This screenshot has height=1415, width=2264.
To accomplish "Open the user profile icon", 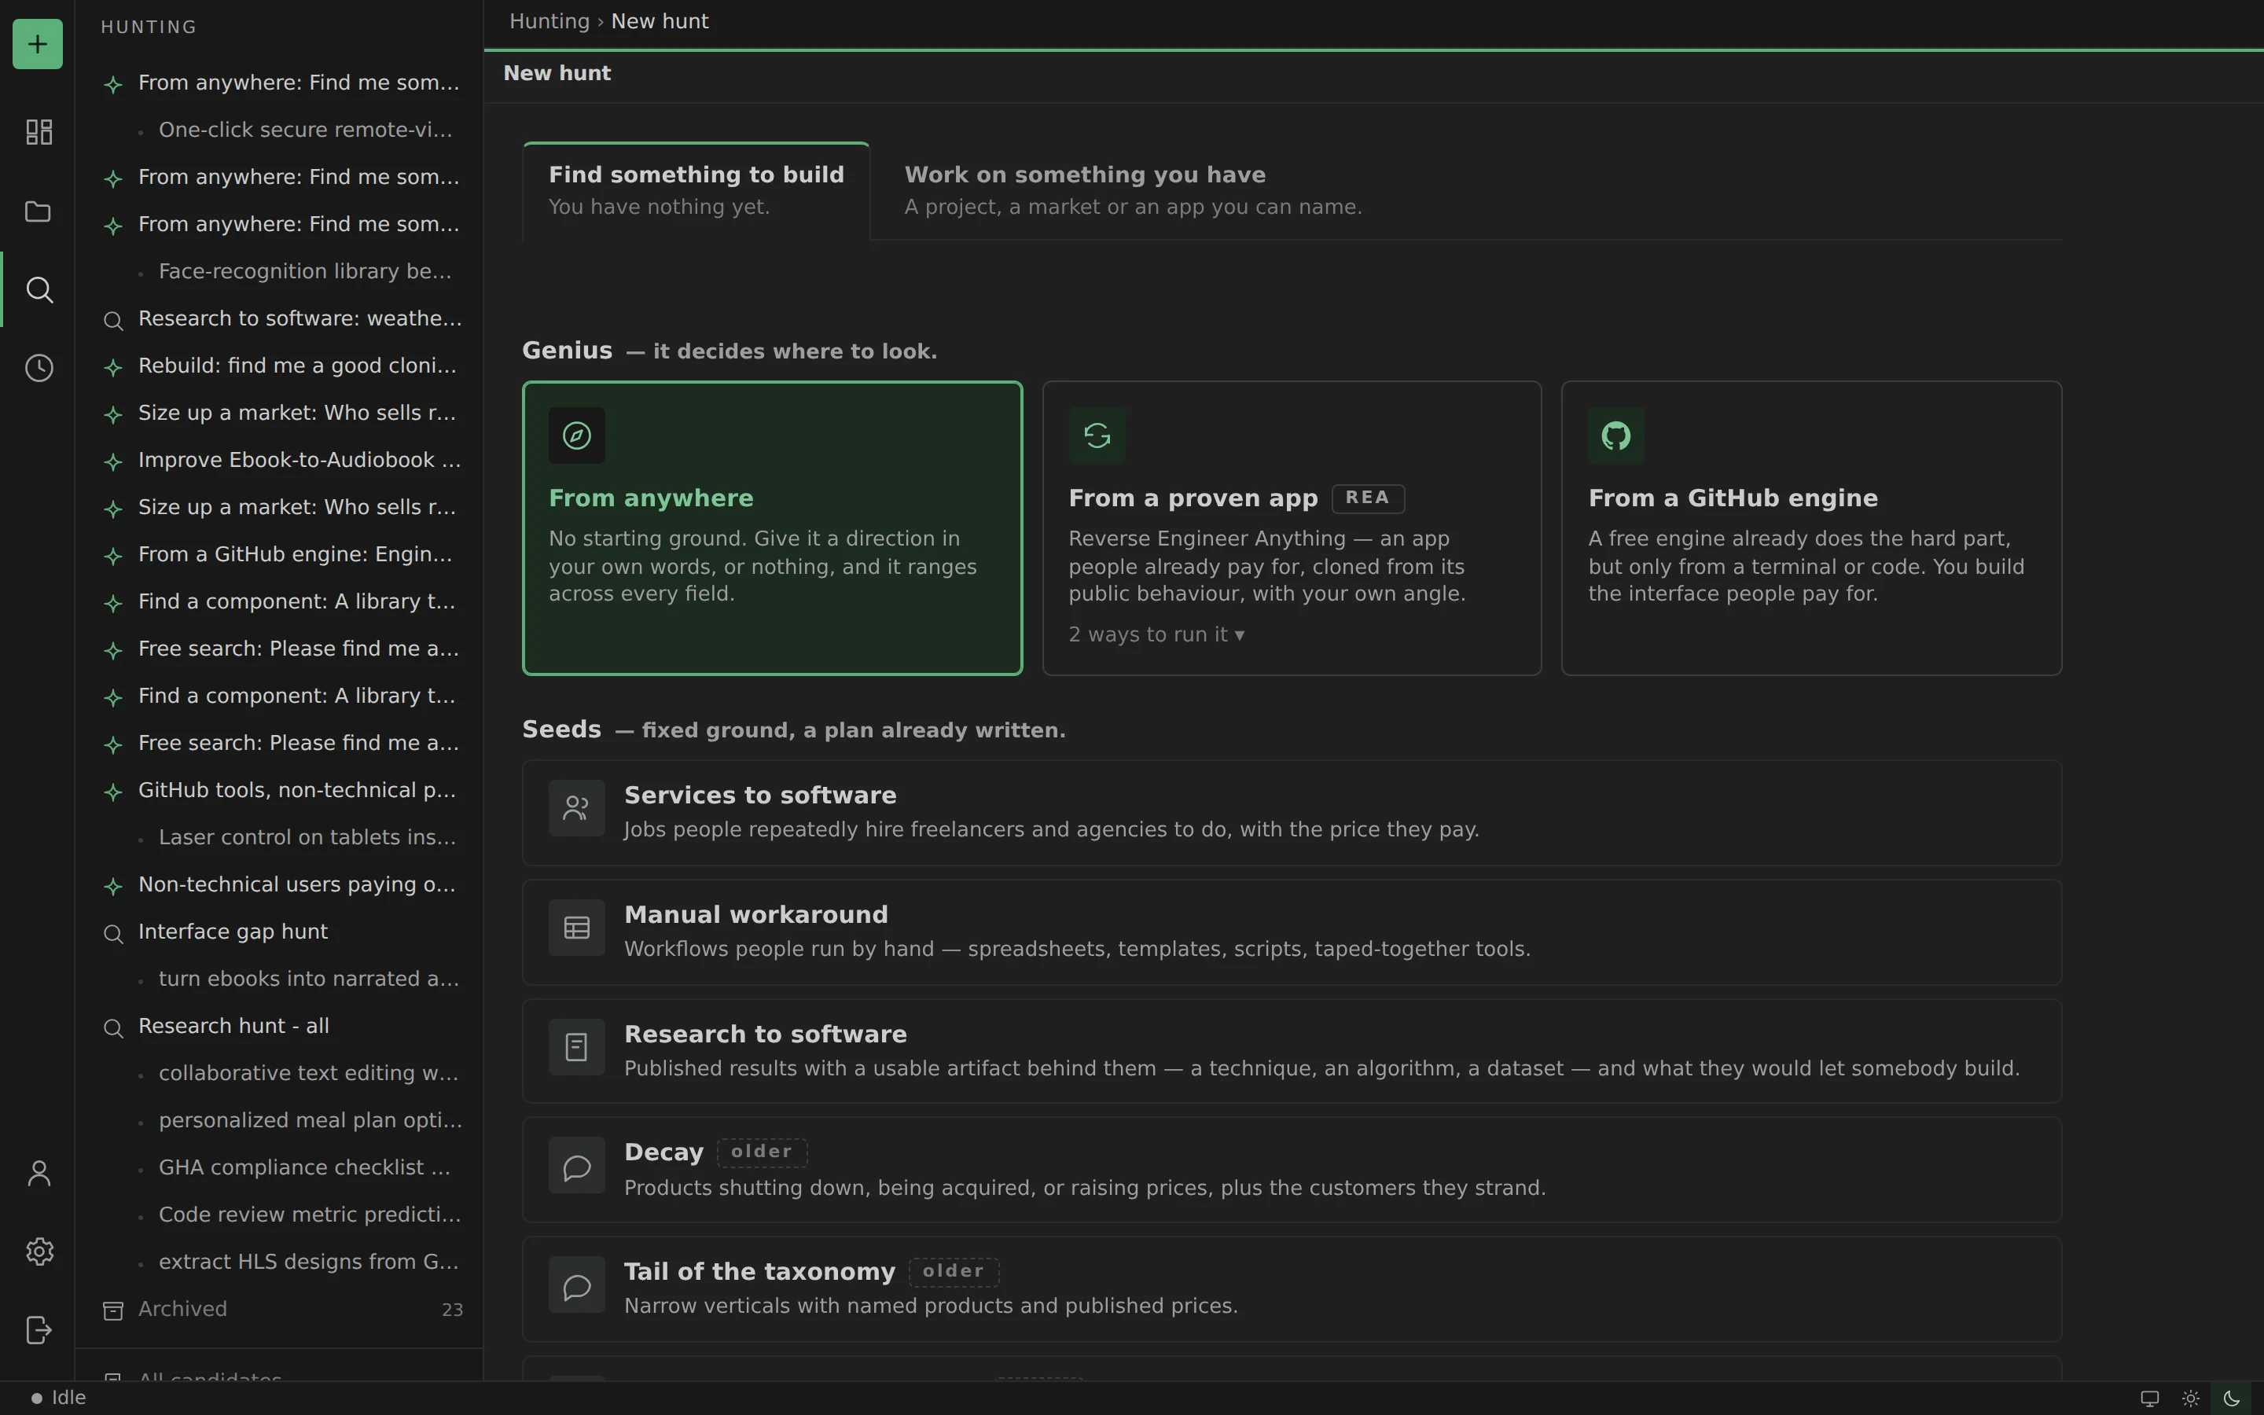I will click(39, 1174).
